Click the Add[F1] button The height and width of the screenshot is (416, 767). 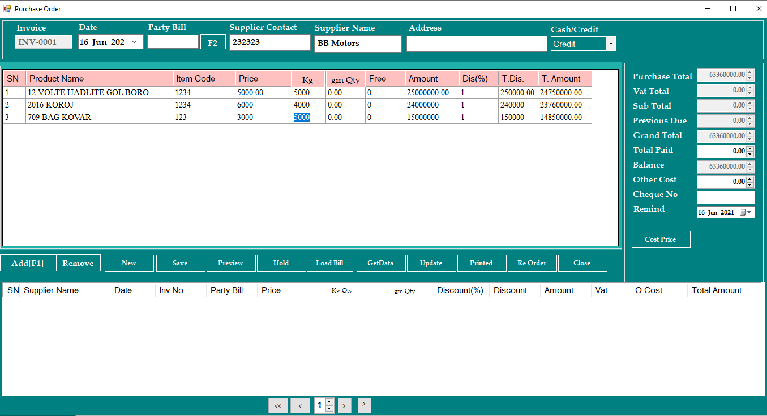coord(28,263)
